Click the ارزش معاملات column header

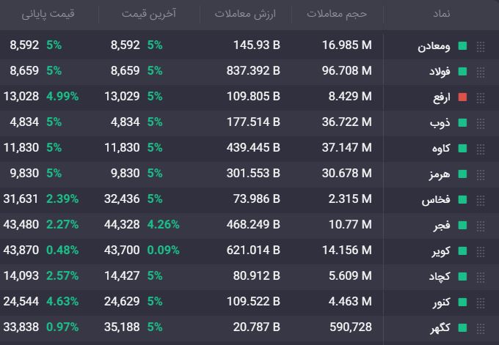click(x=245, y=14)
